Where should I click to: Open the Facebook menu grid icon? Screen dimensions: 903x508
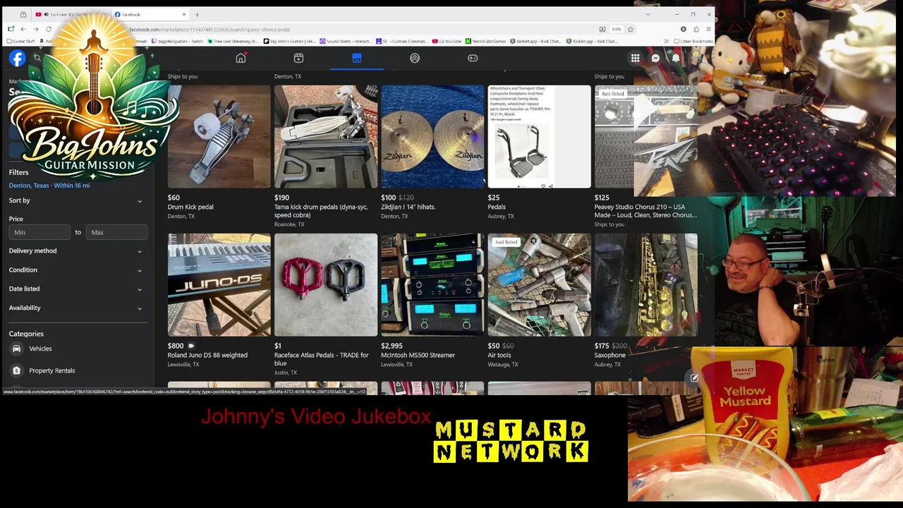pyautogui.click(x=635, y=59)
